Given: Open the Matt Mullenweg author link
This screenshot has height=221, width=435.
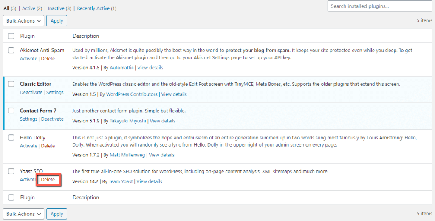Looking at the screenshot, I should click(x=127, y=155).
